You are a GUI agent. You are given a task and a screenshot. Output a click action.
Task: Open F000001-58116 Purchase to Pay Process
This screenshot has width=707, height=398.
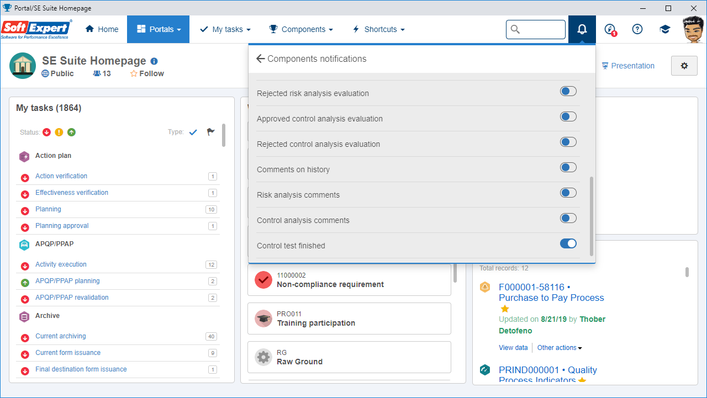(x=551, y=293)
